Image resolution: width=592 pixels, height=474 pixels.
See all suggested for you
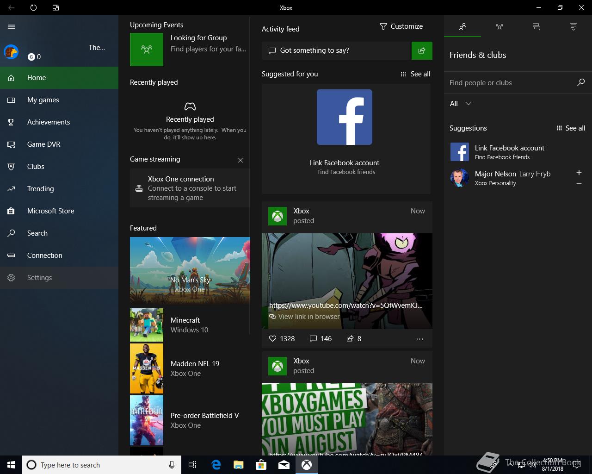[x=415, y=74]
